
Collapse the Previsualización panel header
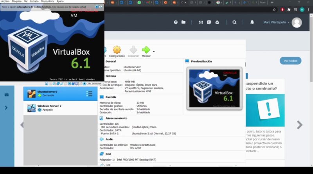point(201,61)
